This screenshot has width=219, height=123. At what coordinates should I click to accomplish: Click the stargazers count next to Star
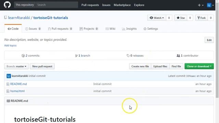190,18
